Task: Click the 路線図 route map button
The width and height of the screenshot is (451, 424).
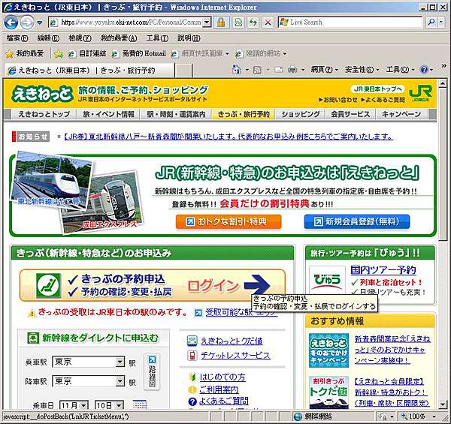Action: pos(152,371)
